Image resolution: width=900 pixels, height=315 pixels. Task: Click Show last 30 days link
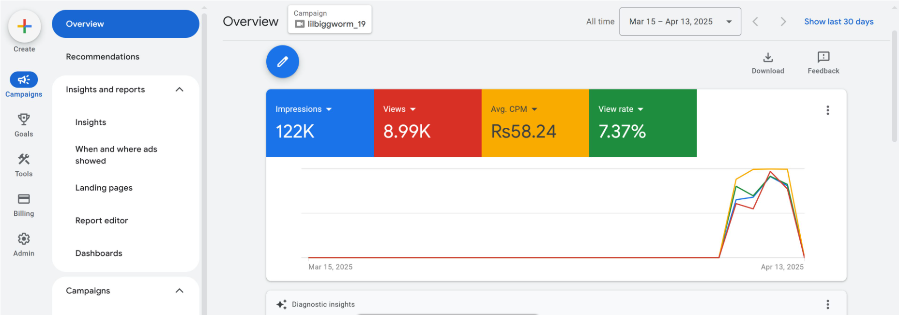click(x=839, y=22)
